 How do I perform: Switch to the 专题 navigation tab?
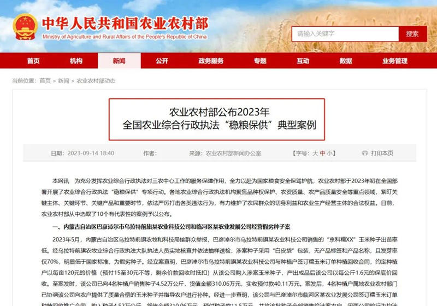pos(260,61)
